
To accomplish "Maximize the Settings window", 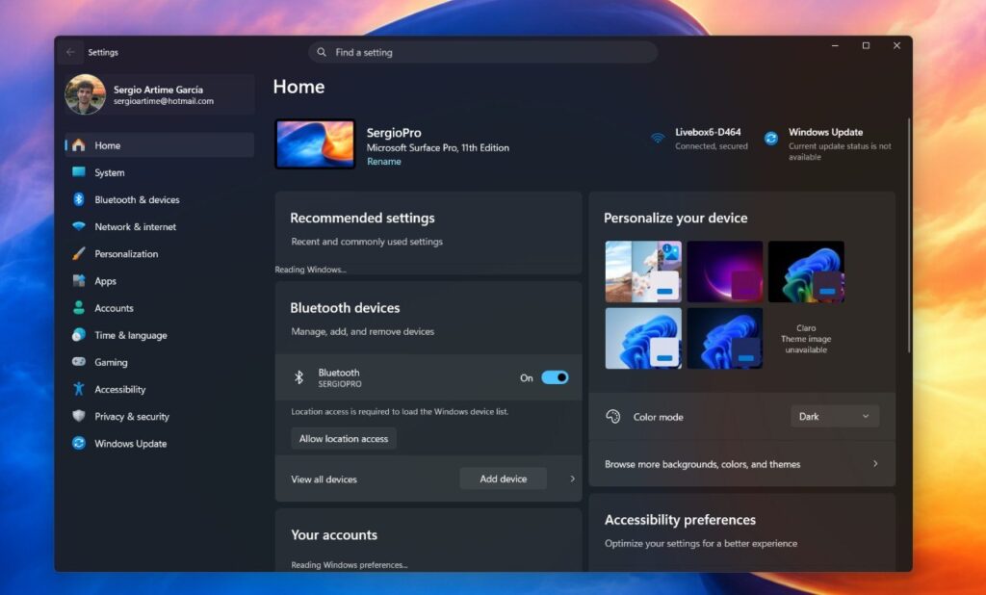I will 866,46.
